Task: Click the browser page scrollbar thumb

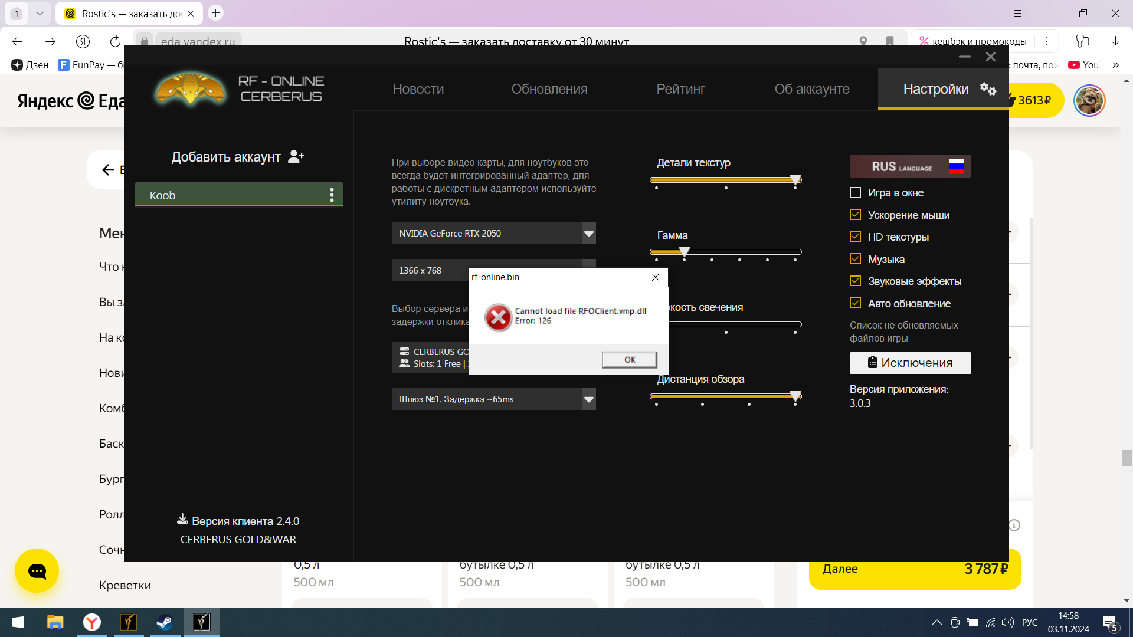Action: coord(1127,458)
